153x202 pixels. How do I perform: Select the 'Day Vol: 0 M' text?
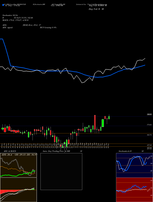[96, 9]
